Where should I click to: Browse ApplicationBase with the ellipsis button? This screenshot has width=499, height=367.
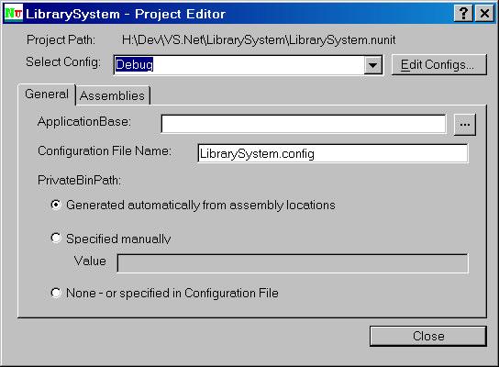tap(465, 125)
